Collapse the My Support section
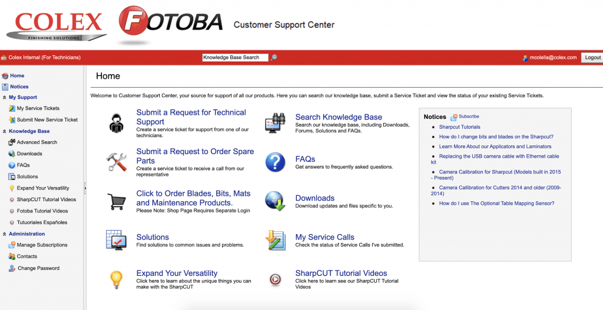603x310 pixels. point(5,98)
